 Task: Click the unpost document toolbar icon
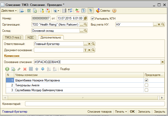48,11
